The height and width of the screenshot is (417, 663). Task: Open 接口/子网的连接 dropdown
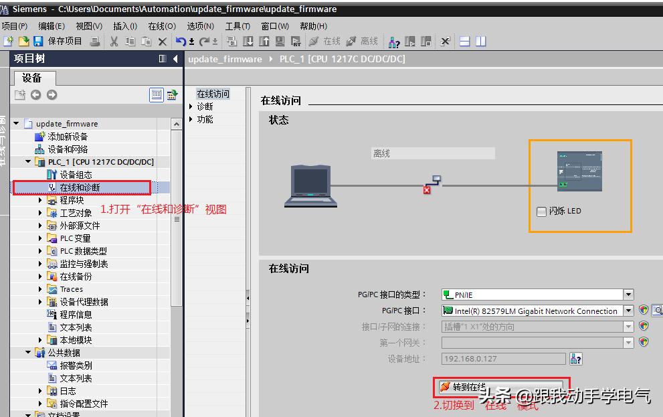pos(628,327)
